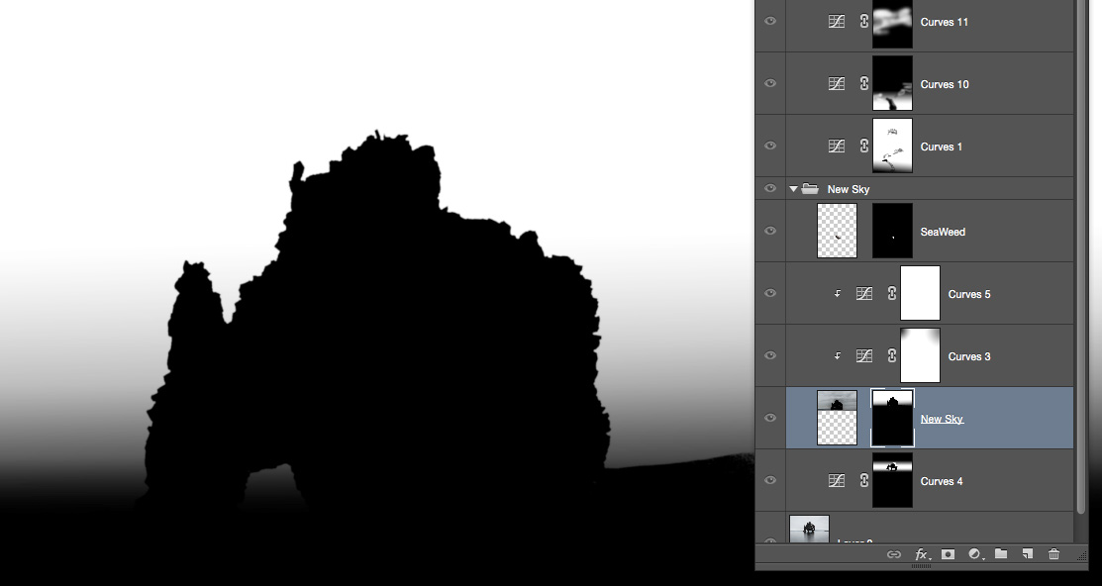
Task: Select bottom layer image thumbnail
Action: point(810,530)
